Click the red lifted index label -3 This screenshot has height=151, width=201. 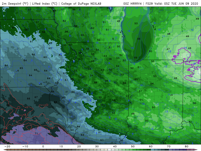6,128
